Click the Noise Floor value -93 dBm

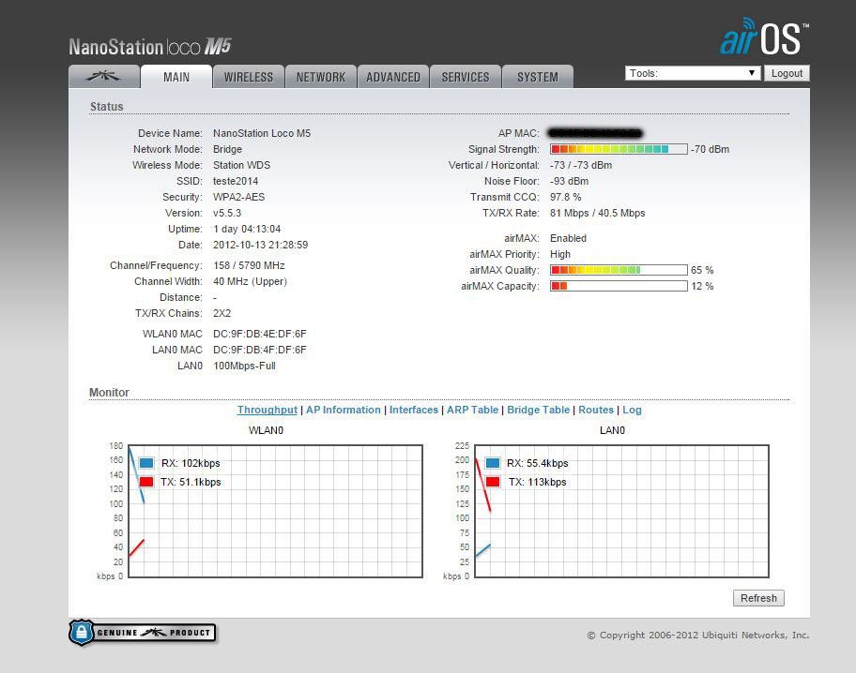pos(569,181)
